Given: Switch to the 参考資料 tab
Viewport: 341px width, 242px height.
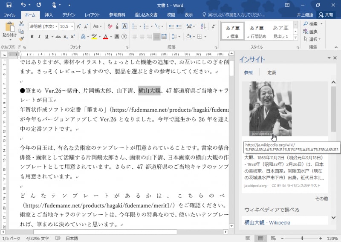Looking at the screenshot, I should [117, 15].
